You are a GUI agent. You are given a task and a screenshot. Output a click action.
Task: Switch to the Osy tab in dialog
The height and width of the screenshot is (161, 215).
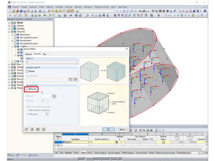point(44,54)
